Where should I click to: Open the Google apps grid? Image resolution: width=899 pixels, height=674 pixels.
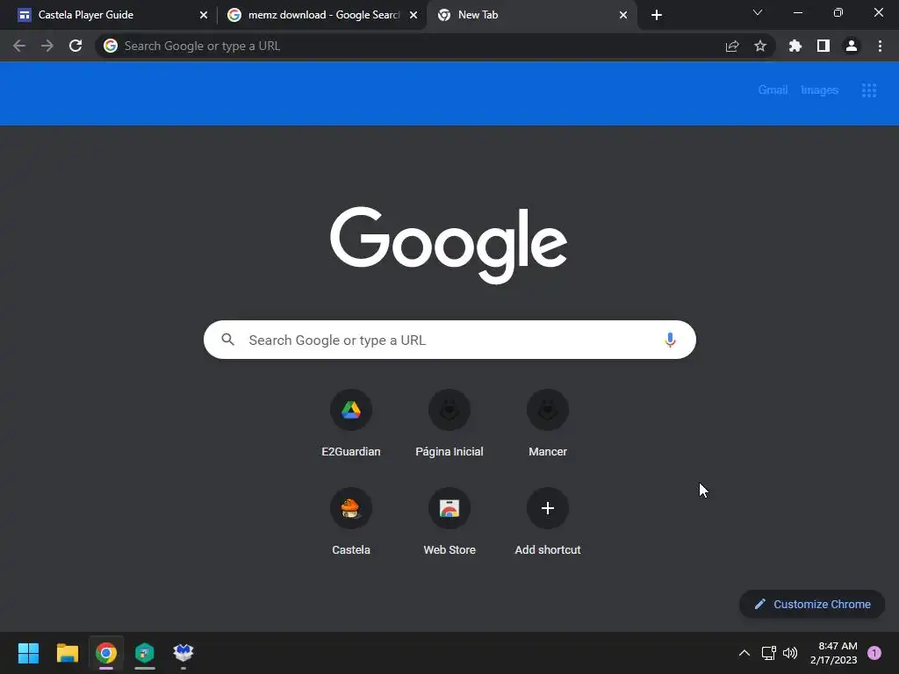[869, 90]
